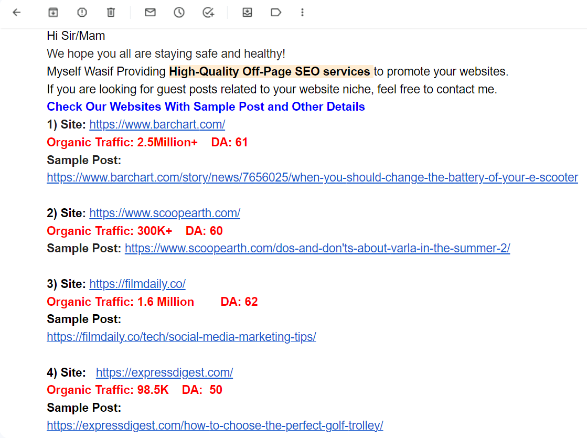The image size is (587, 438).
Task: Snooze this email with clock icon
Action: pyautogui.click(x=179, y=13)
